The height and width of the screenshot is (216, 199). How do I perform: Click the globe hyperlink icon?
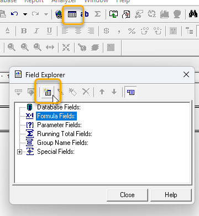[x=59, y=14]
